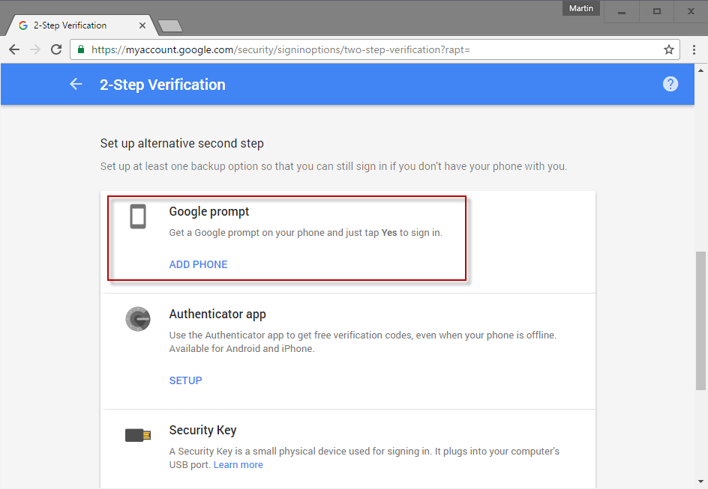Image resolution: width=708 pixels, height=489 pixels.
Task: Click ADD PHONE for Google prompt
Action: tap(198, 264)
